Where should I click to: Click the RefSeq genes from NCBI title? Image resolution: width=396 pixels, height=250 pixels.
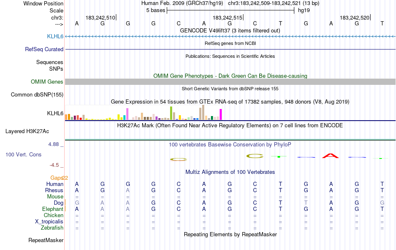[230, 43]
